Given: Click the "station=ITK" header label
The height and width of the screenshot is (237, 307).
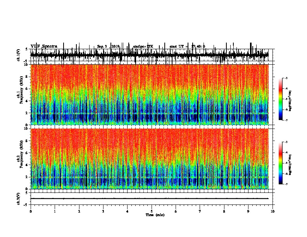Looking at the screenshot, I should click(143, 46).
